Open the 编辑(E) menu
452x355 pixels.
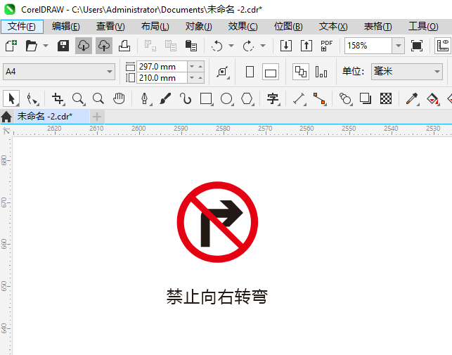65,27
